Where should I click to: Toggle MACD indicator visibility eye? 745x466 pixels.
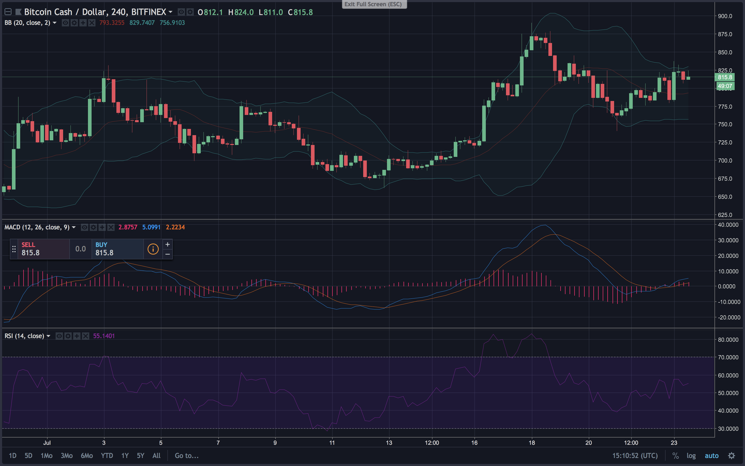click(84, 228)
